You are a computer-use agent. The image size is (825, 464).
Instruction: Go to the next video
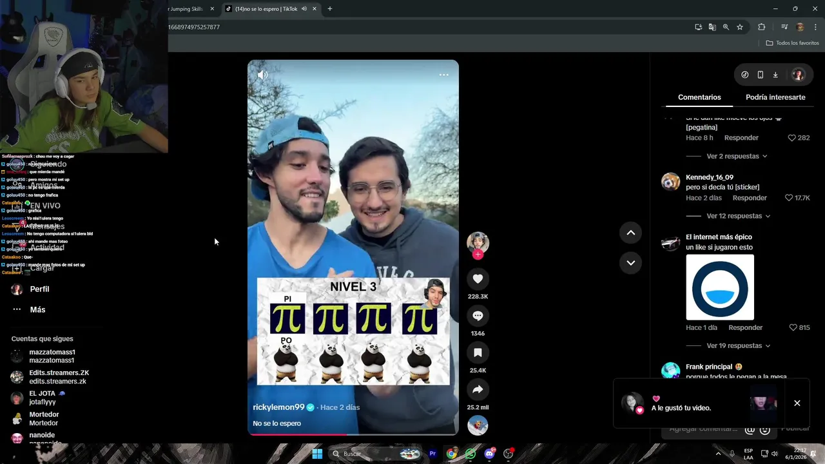(x=630, y=262)
